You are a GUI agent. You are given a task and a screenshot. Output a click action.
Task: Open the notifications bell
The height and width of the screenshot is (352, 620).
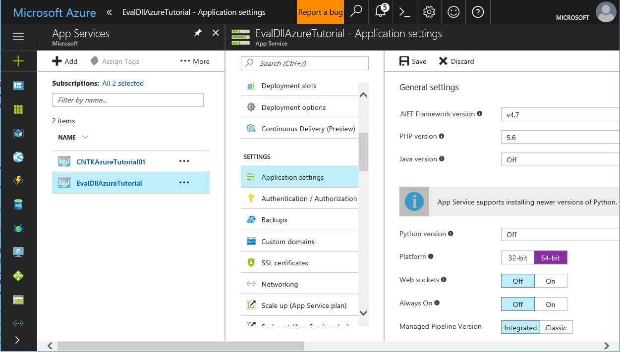coord(381,12)
